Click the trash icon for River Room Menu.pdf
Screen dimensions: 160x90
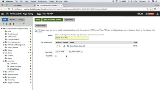[60, 46]
